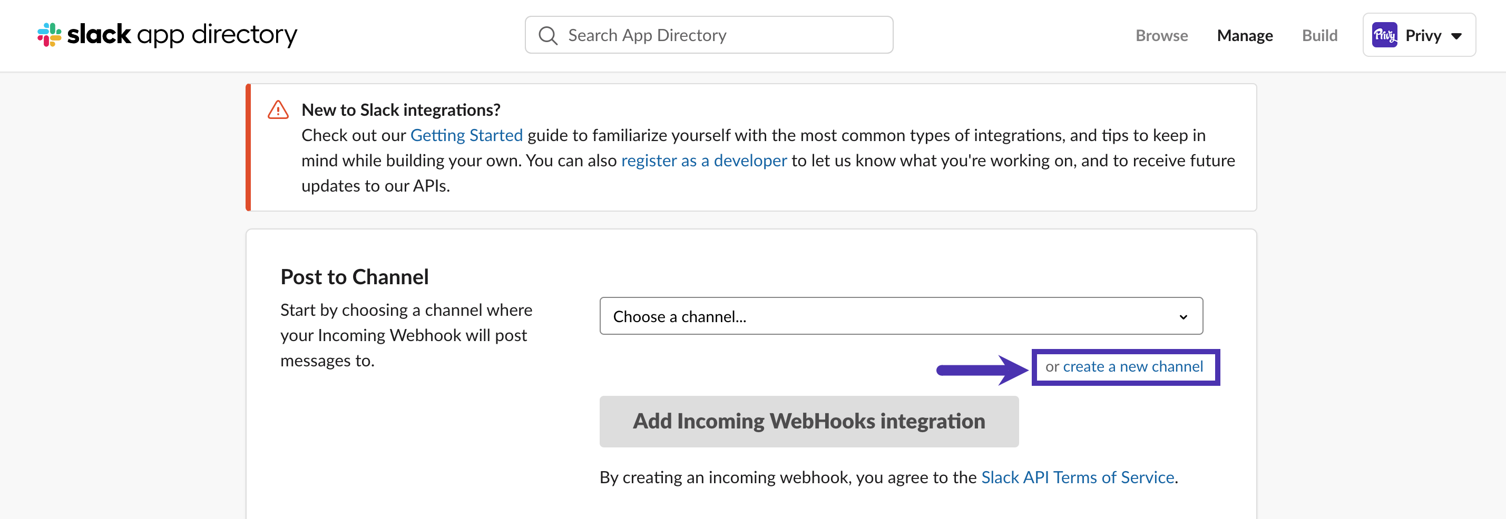Click the Post to Channel heading

[x=354, y=277]
